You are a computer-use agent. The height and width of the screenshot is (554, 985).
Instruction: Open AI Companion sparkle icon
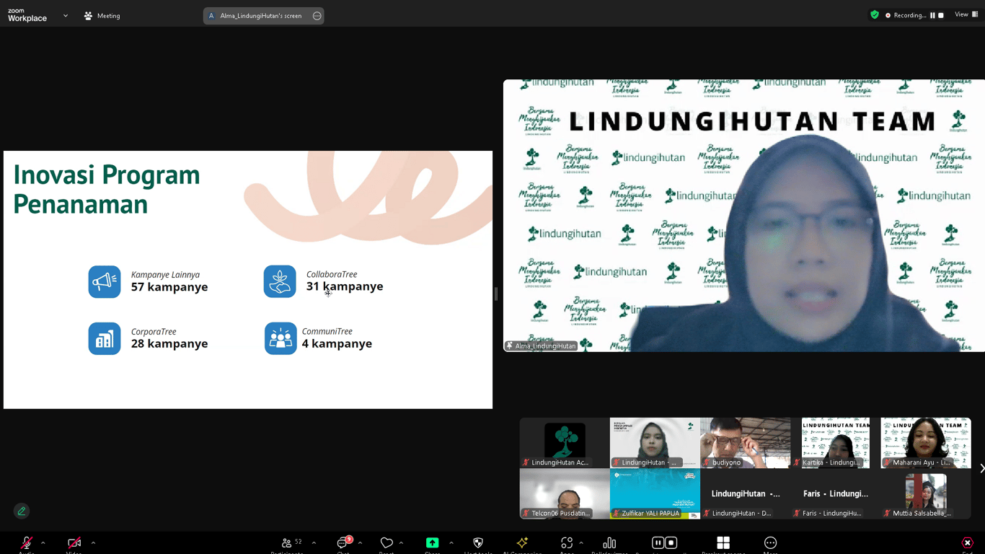point(522,542)
